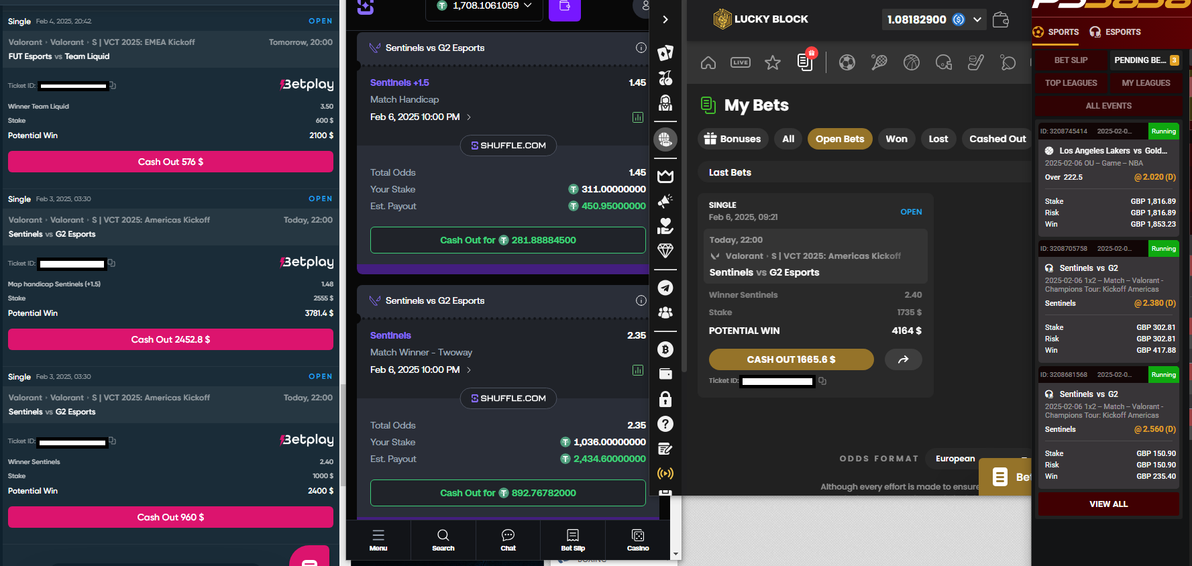Open the Bitcoin icon in the sidebar
Viewport: 1192px width, 566px height.
[665, 349]
